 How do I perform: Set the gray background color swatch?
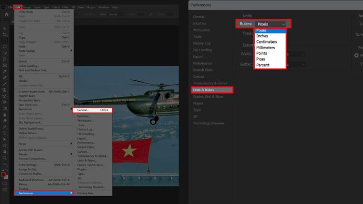point(6,177)
